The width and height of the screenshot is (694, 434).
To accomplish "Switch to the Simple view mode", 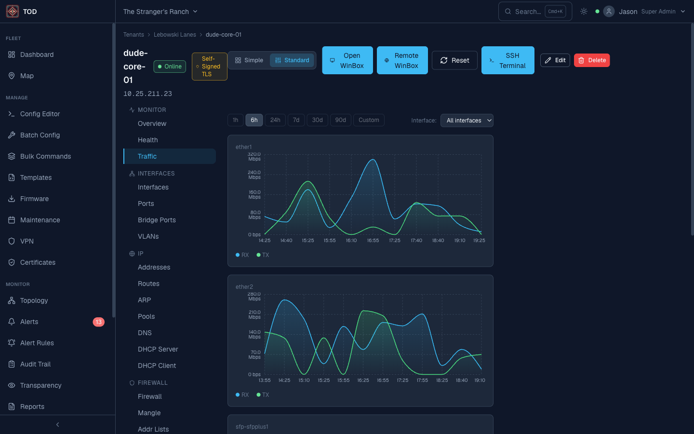I will 249,60.
